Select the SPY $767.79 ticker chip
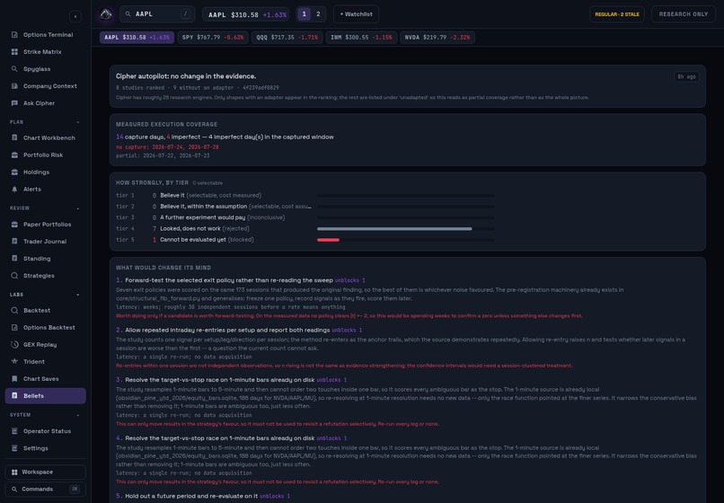Viewport: 724px width, 503px height. (x=213, y=38)
